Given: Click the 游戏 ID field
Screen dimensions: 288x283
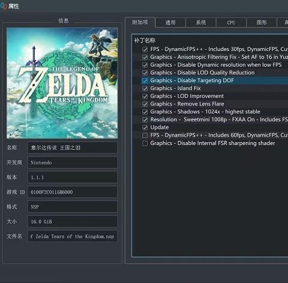Looking at the screenshot, I should (x=73, y=192).
